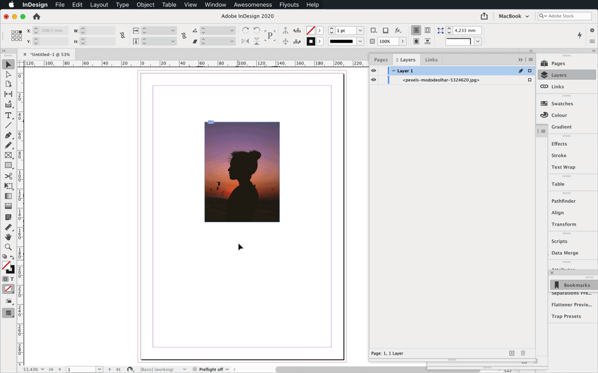Open the Window menu
This screenshot has width=598, height=373.
click(215, 5)
